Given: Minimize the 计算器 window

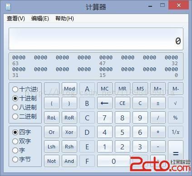Looking at the screenshot, I should pos(150,6).
